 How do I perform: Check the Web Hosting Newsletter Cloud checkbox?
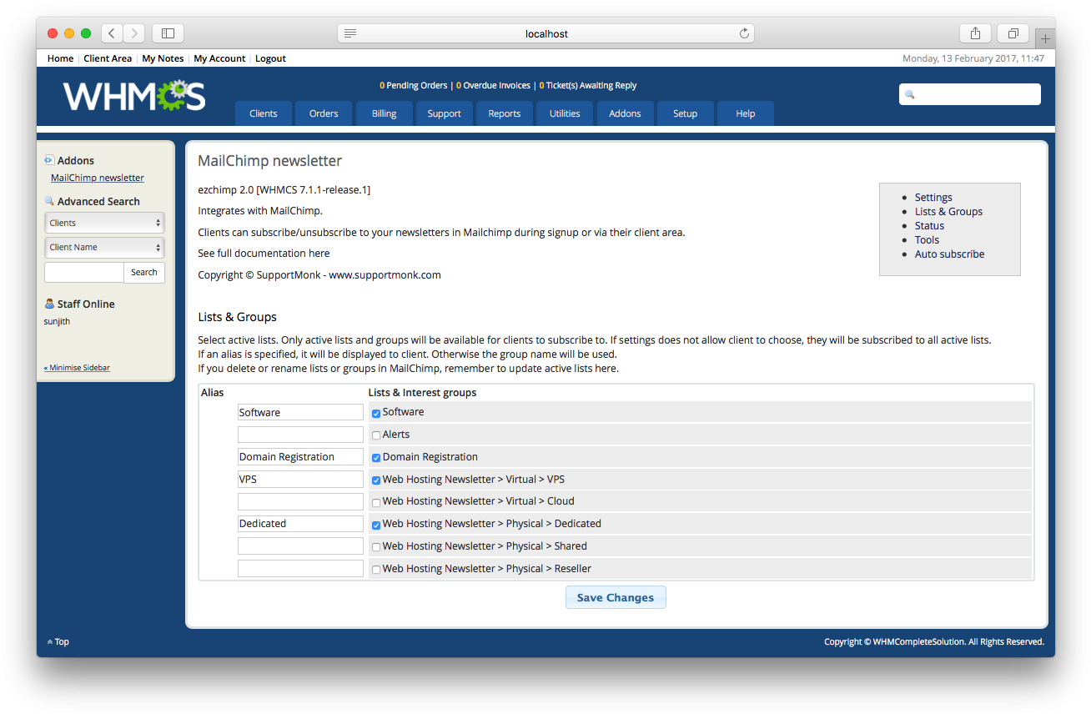tap(375, 501)
